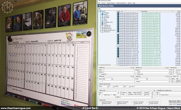Select Backup and Recovery drive in tree

pyautogui.click(x=110, y=30)
